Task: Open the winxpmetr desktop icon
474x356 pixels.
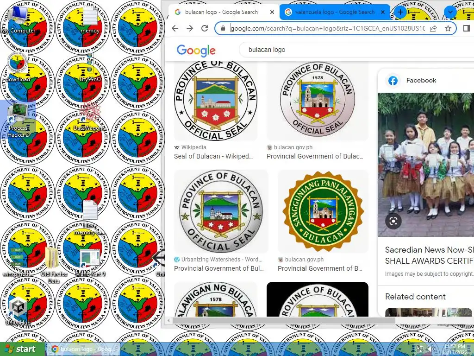Action: [x=18, y=262]
